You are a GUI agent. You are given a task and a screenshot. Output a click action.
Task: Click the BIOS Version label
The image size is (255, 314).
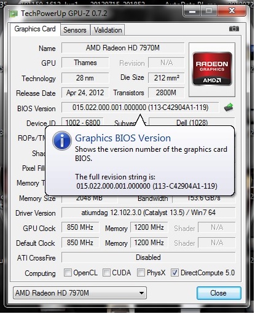[x=36, y=109]
